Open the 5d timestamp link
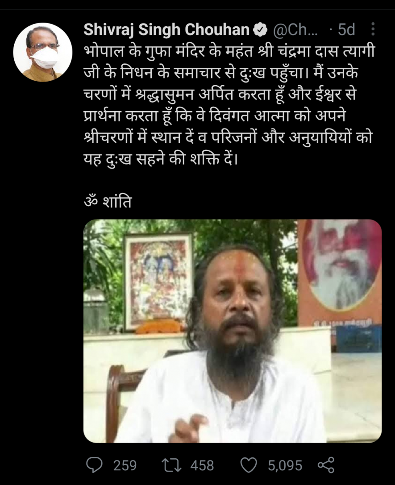 (346, 30)
